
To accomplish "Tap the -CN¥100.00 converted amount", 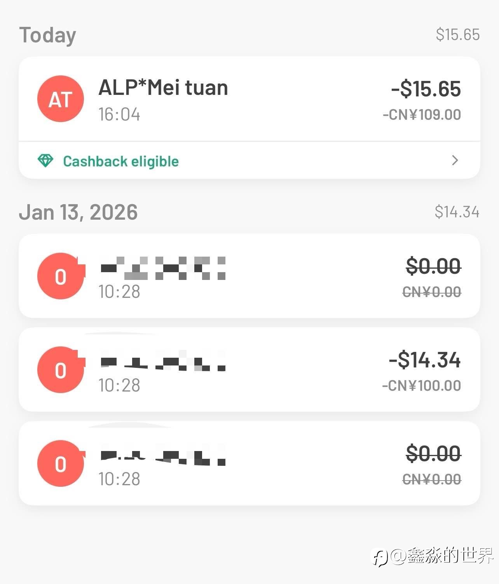I will pyautogui.click(x=421, y=386).
